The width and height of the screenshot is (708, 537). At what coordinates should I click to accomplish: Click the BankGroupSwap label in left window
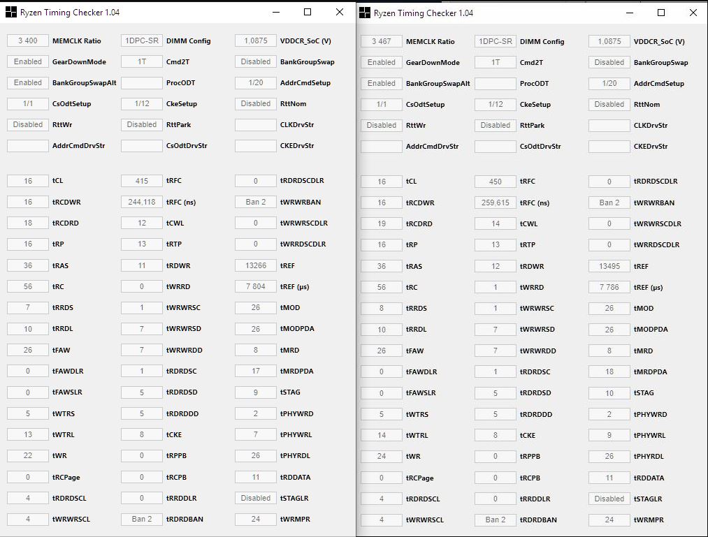[x=307, y=62]
